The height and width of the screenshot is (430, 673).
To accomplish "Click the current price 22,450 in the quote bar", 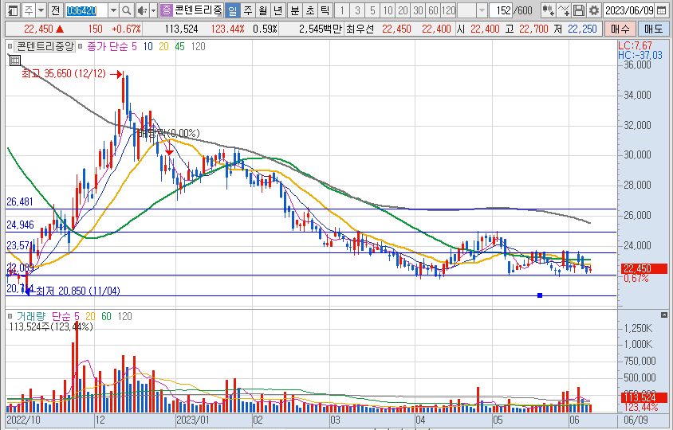I will point(38,29).
